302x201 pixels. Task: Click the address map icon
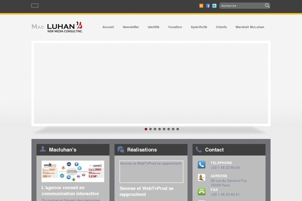[x=201, y=178]
